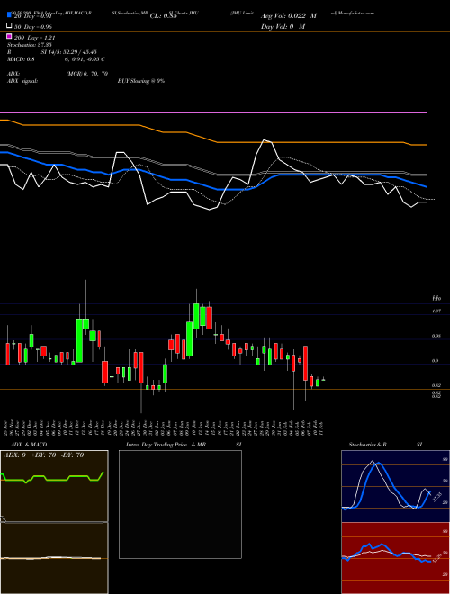
Task: Click the last green candlestick on the chart
Action: point(323,379)
